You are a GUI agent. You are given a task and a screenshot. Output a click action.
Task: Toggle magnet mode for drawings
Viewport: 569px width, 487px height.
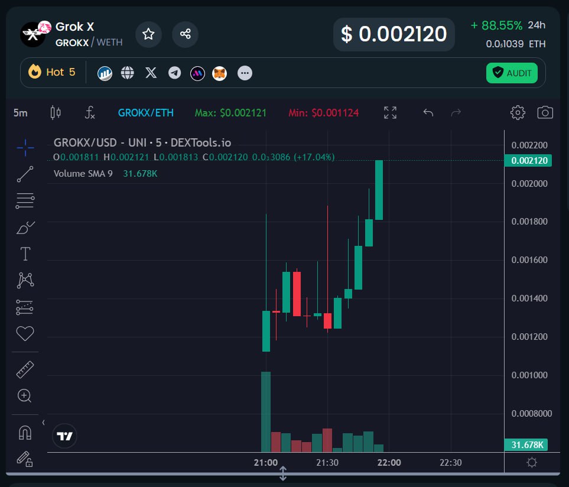tap(25, 433)
